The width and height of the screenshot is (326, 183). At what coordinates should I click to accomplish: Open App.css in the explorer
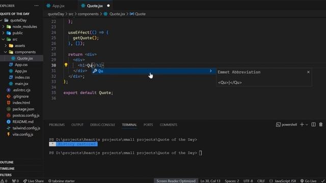pos(21,65)
